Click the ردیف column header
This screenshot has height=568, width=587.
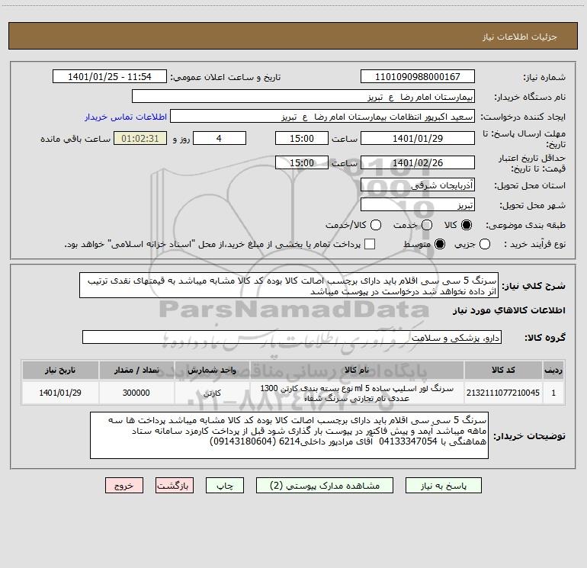[x=553, y=370]
